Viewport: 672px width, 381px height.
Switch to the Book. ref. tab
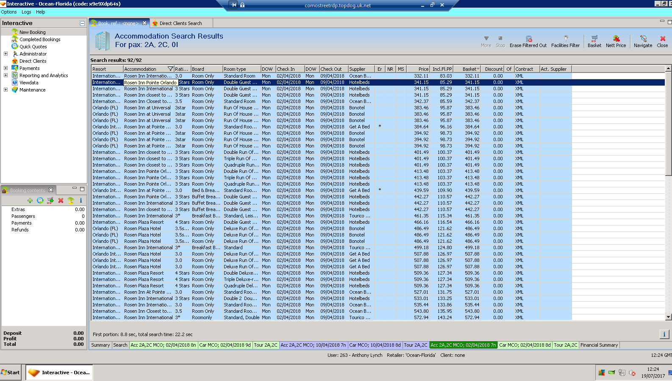coord(118,23)
